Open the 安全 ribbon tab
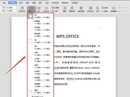 point(47,3)
